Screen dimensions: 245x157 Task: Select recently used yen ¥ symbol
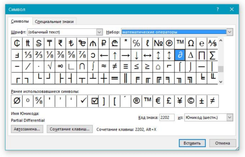coord(180,101)
